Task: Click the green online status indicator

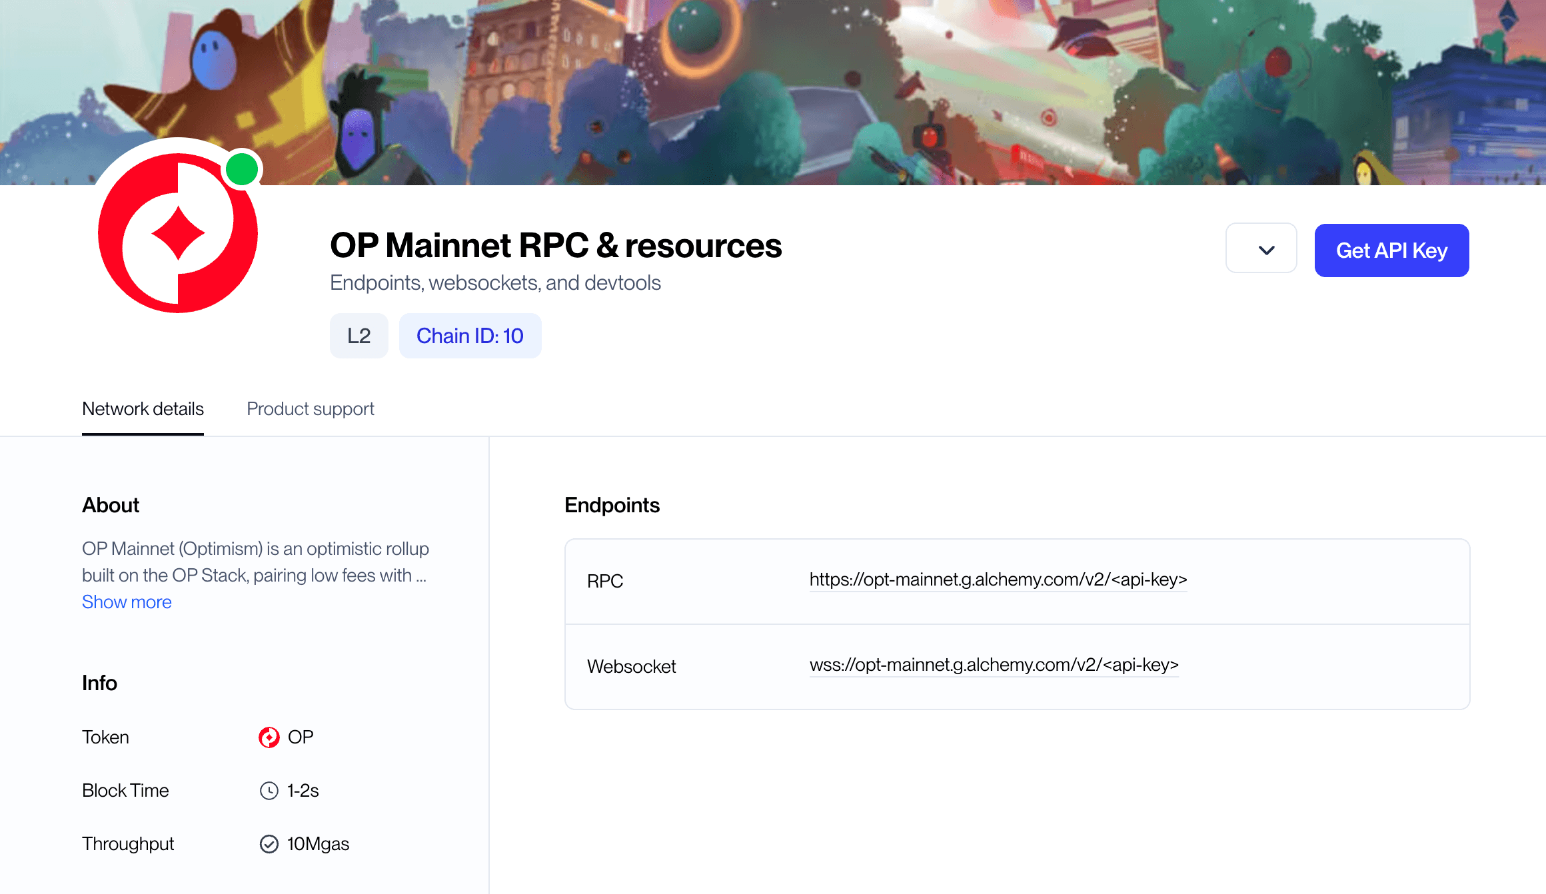Action: (242, 169)
